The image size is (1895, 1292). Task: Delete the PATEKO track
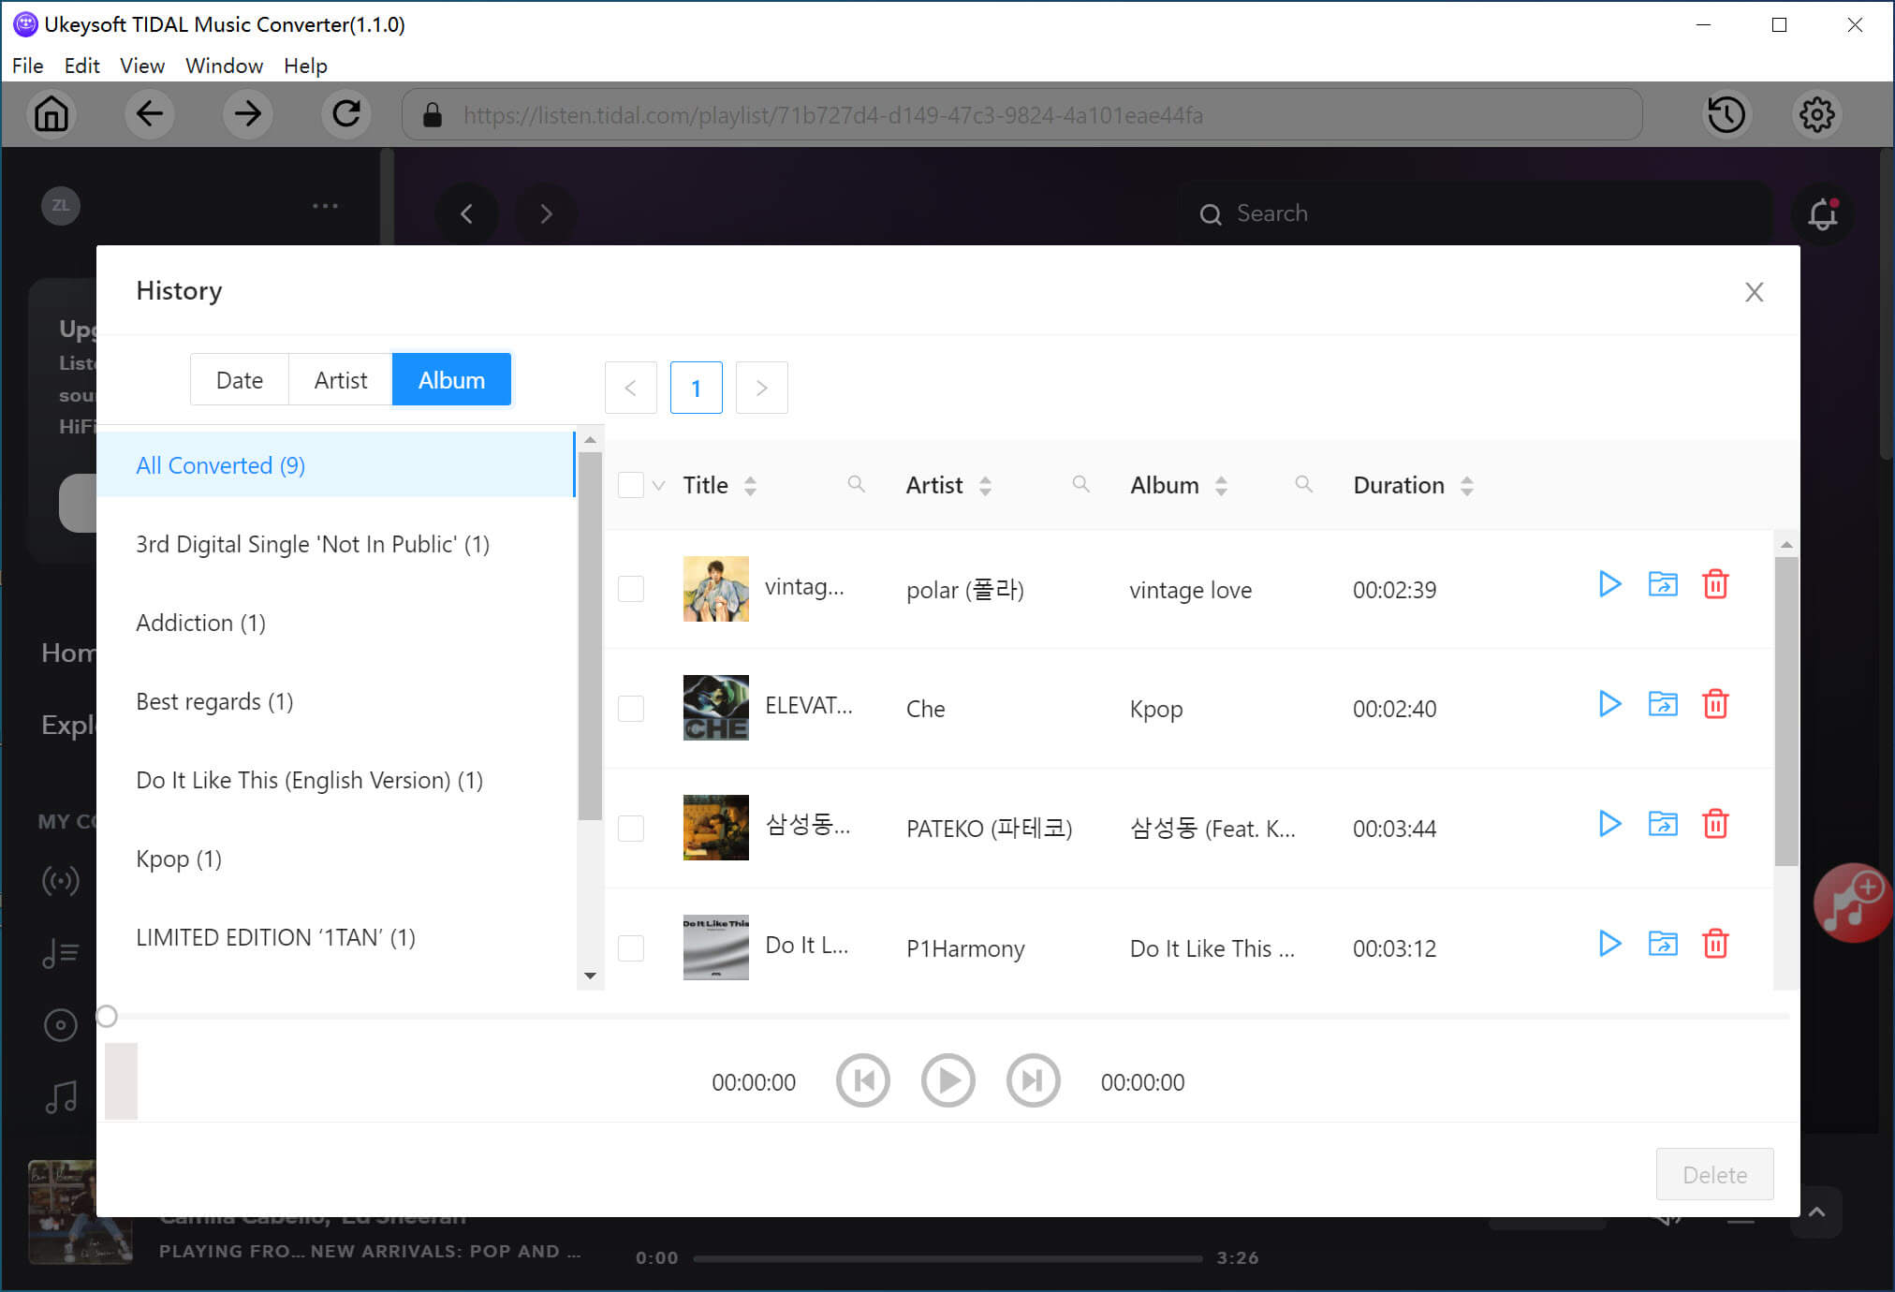pyautogui.click(x=1715, y=824)
